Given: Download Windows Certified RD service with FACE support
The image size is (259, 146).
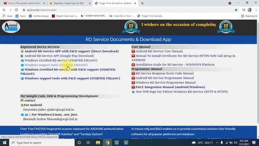Looking at the screenshot, I should 68,72.
